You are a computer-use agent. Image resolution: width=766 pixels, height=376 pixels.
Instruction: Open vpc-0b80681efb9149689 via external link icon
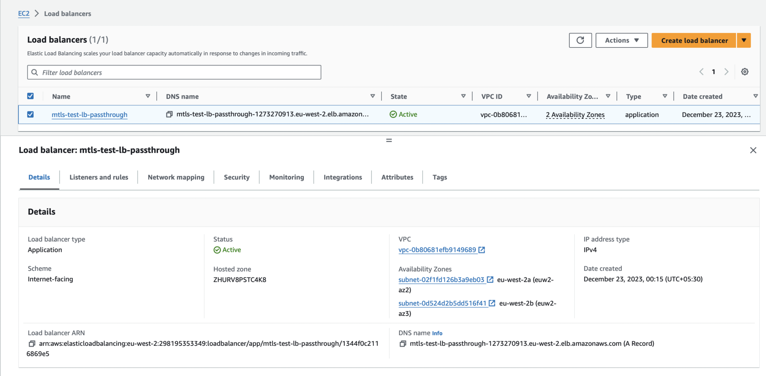click(482, 250)
